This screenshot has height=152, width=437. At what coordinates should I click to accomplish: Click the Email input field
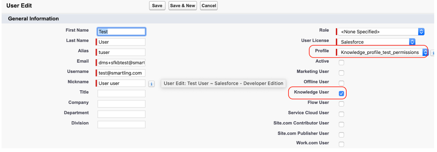pyautogui.click(x=121, y=63)
